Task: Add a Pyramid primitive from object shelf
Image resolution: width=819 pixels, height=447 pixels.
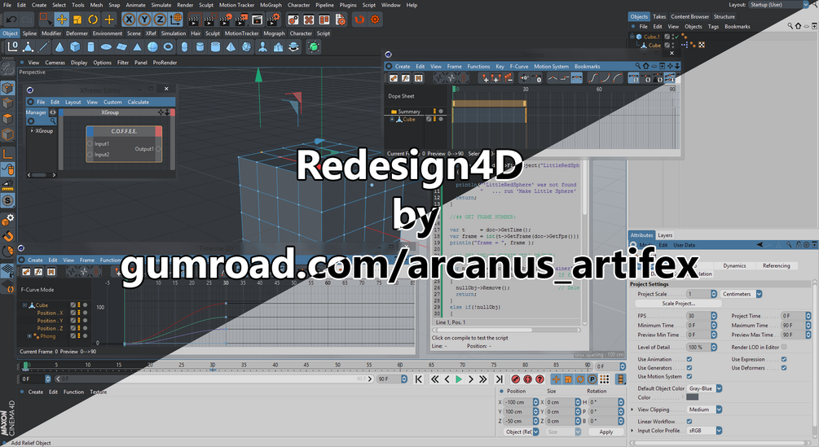Action: [231, 47]
